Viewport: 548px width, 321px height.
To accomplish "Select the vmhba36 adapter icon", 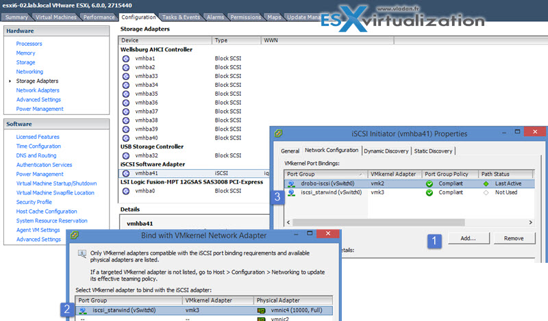I will (126, 103).
